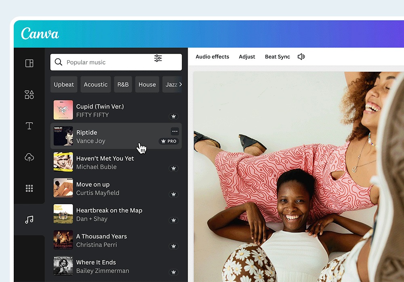Filter by R&B genre
404x282 pixels.
click(123, 84)
